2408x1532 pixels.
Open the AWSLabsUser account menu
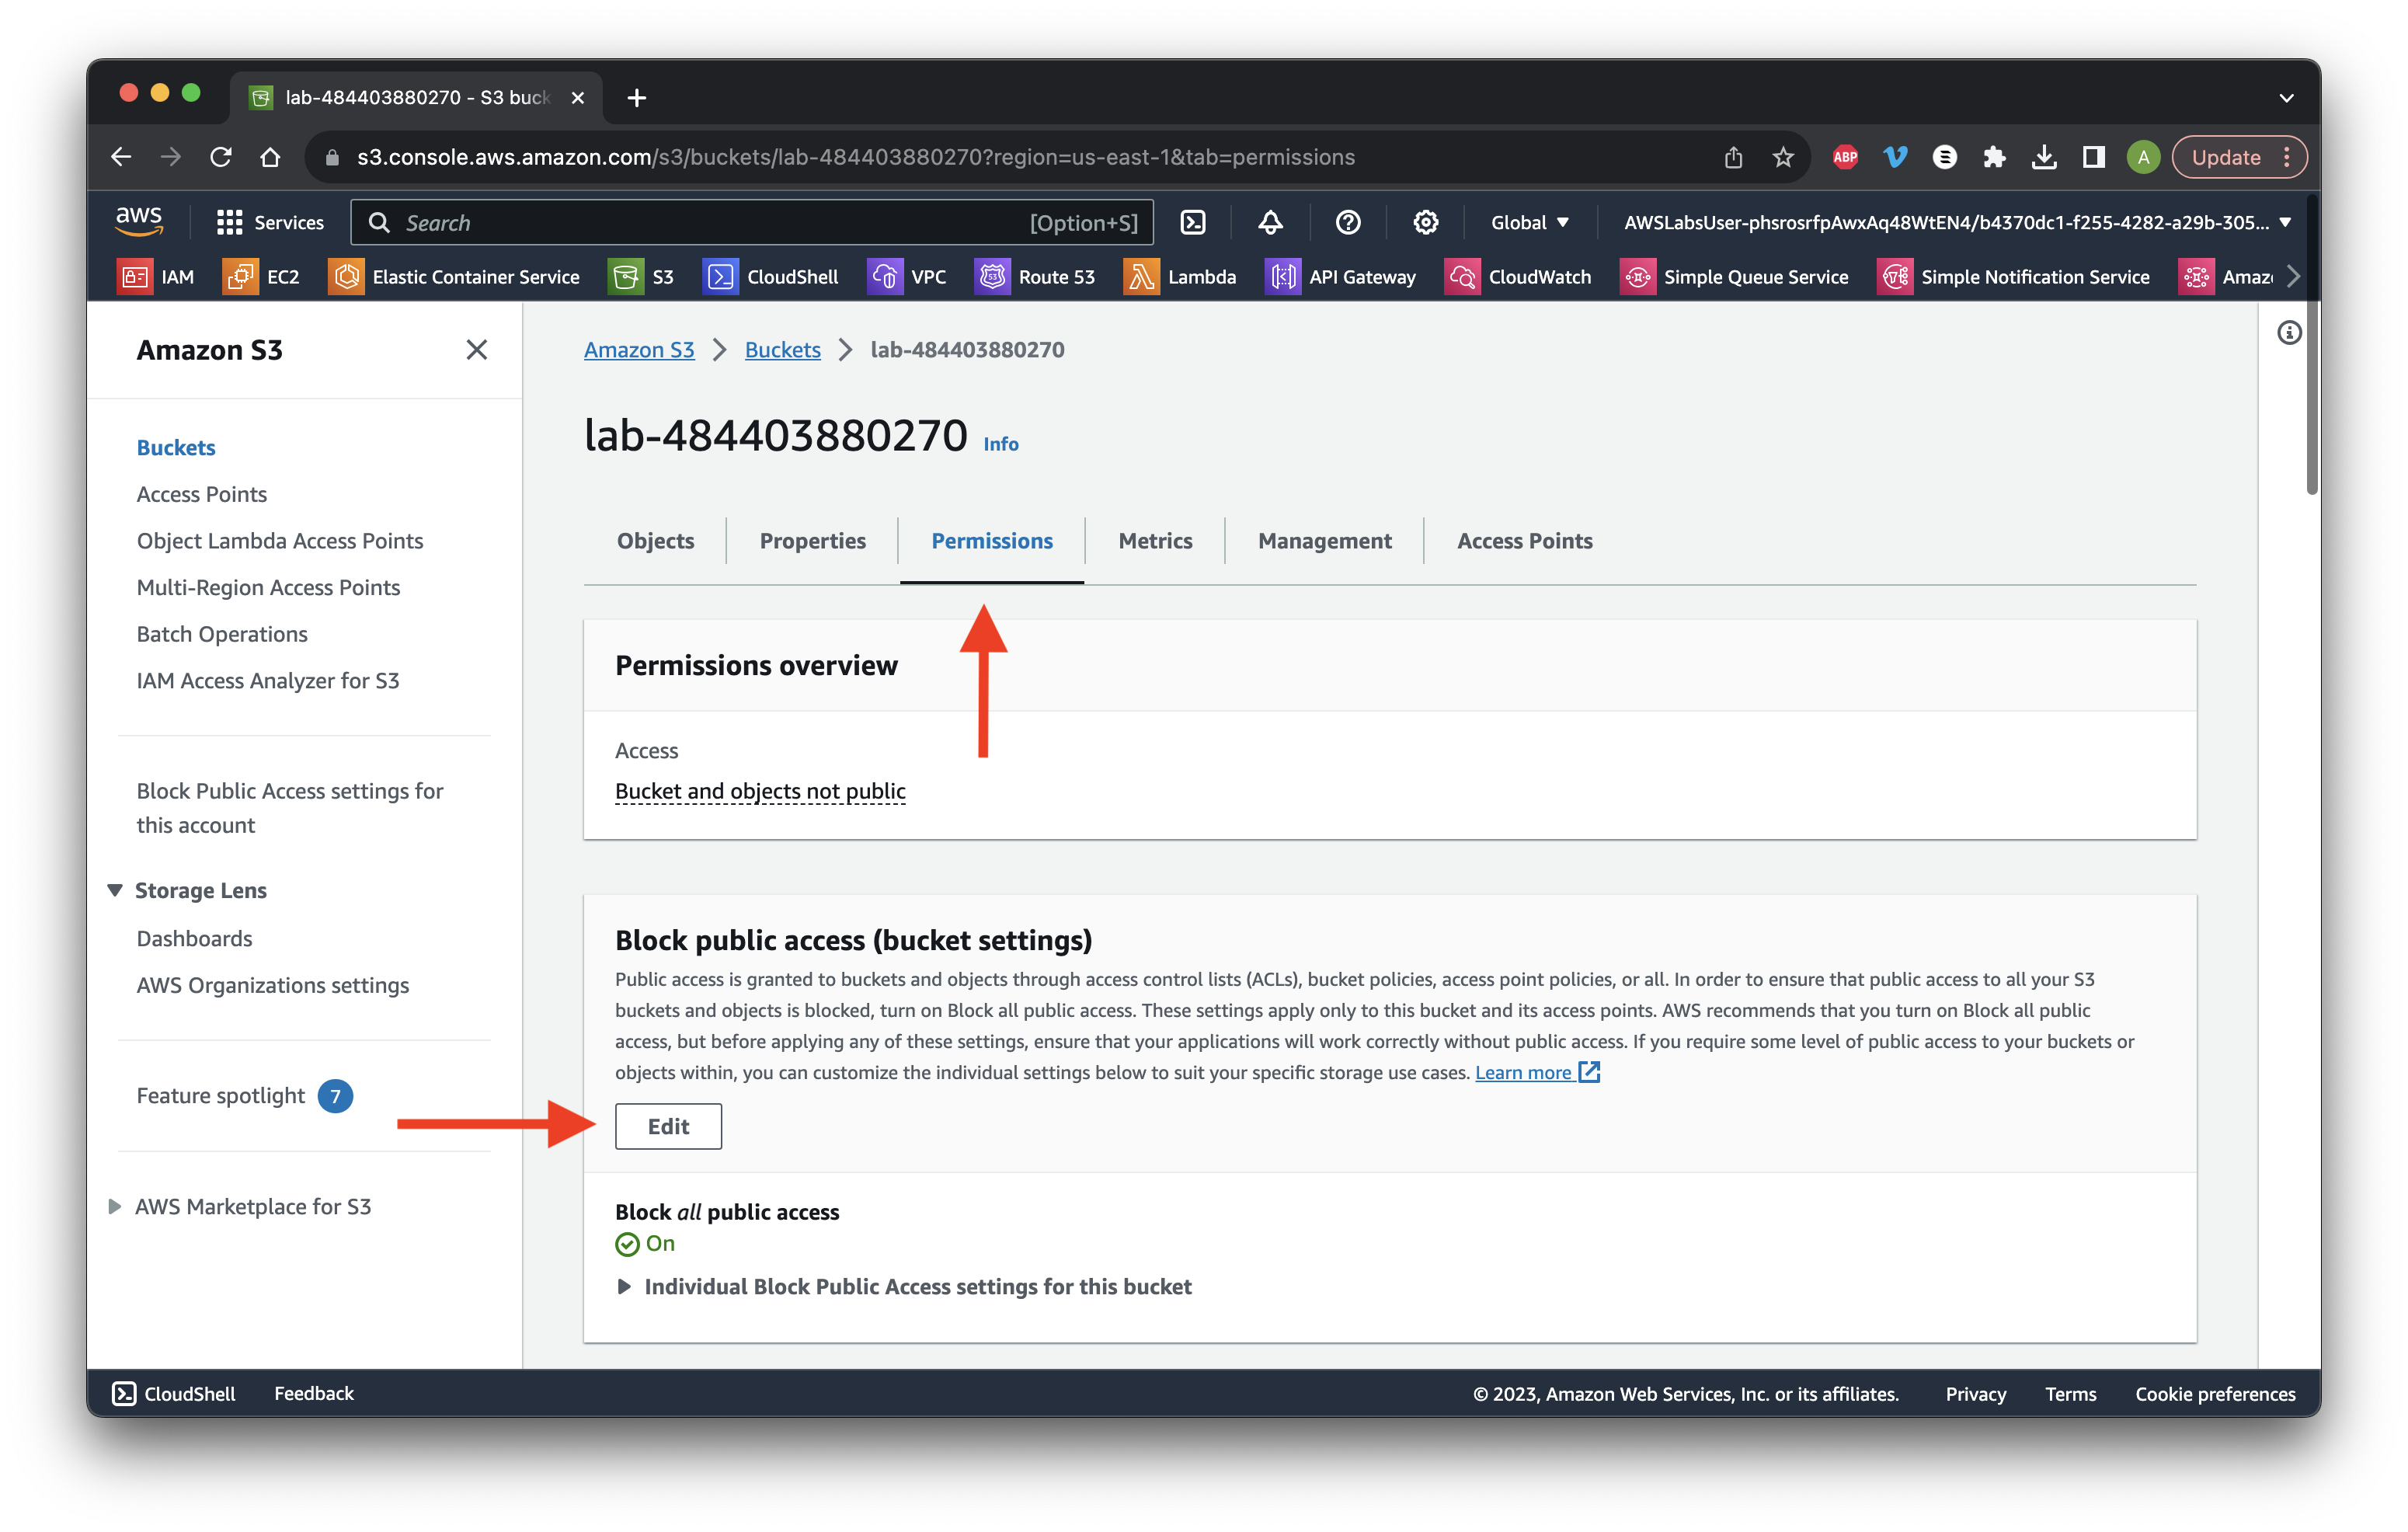pyautogui.click(x=1957, y=222)
